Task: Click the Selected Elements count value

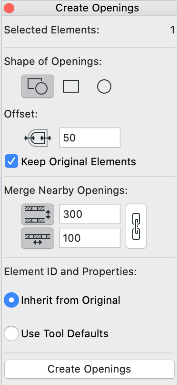Action: (172, 30)
